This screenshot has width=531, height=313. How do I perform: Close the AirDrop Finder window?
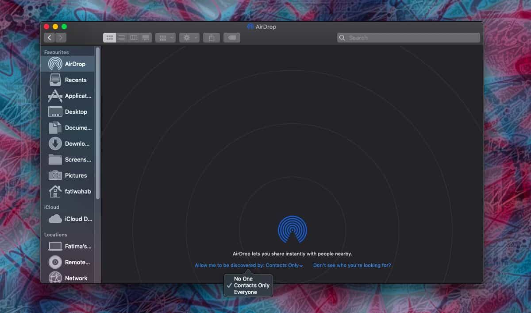46,27
